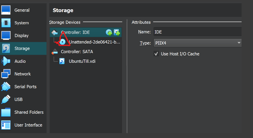This screenshot has height=138, width=253.
Task: Go to the Network settings page
Action: (x=23, y=74)
